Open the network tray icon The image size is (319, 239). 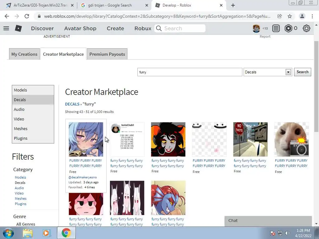pyautogui.click(x=280, y=233)
